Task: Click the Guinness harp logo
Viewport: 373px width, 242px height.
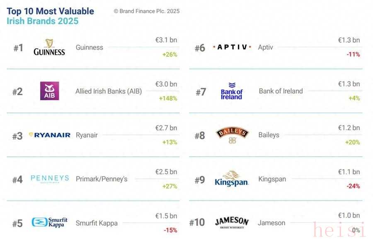Action: coord(49,48)
